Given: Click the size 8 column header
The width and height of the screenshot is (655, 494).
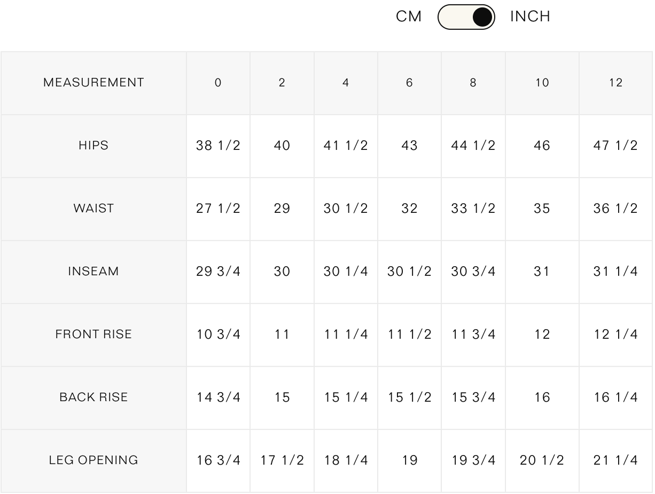Looking at the screenshot, I should point(473,83).
